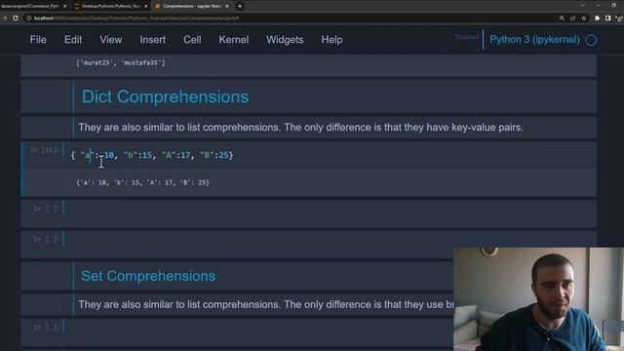Open the Widgets menu
Viewport: 624px width, 351px height.
coord(285,40)
